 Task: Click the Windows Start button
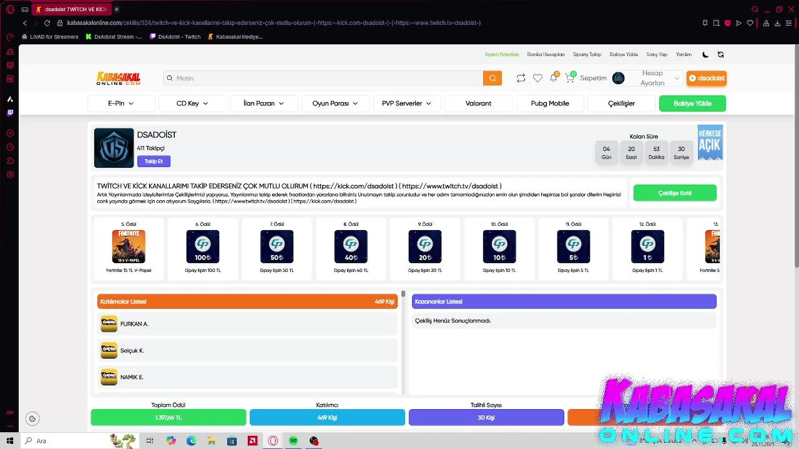[x=10, y=441]
